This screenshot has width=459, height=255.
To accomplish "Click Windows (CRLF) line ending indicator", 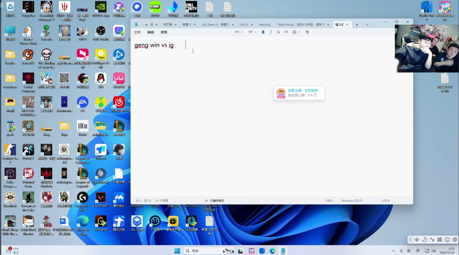I will (352, 201).
